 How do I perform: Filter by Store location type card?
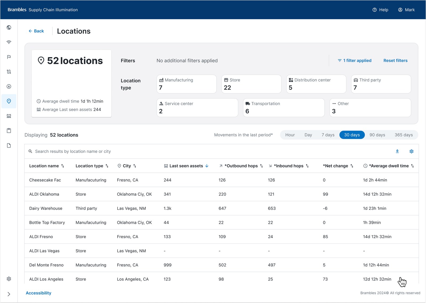click(x=251, y=84)
